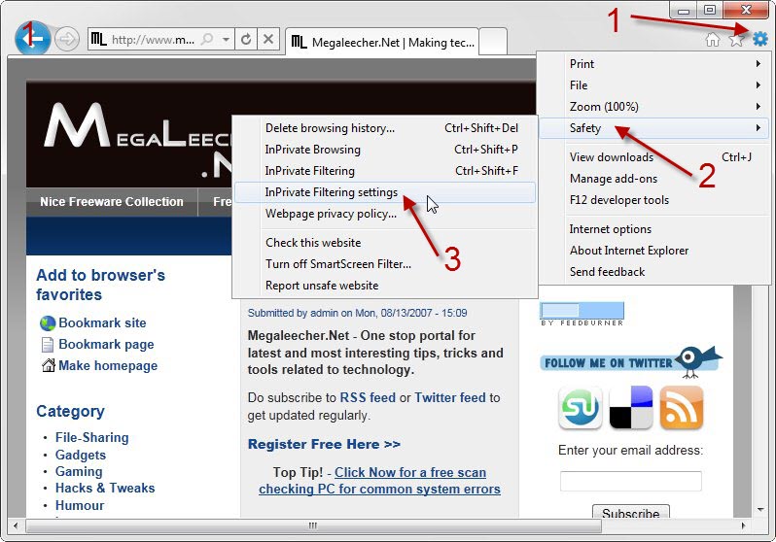Click the horizontal scrollbar thumb
Screen dimensions: 776x542
coord(314,525)
